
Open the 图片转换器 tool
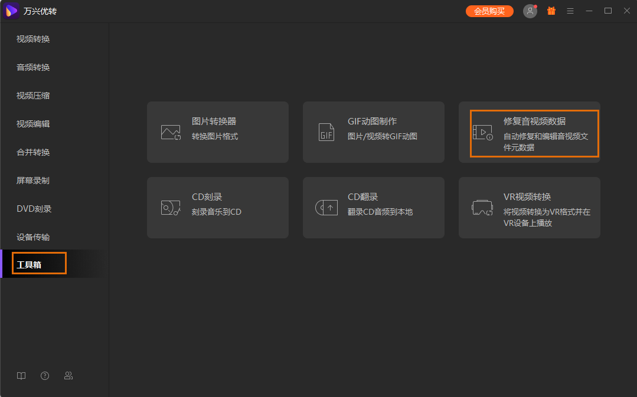[x=218, y=132]
